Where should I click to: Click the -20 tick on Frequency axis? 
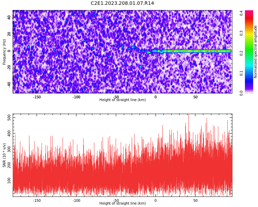(9, 68)
